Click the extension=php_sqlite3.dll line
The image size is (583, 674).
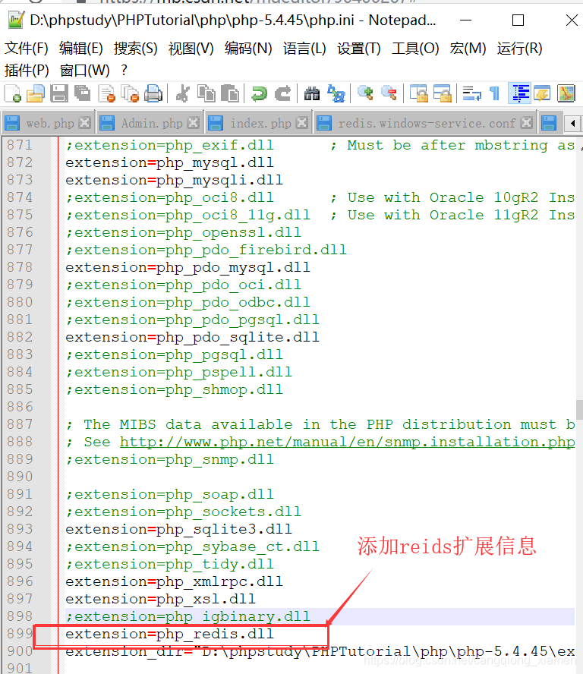pyautogui.click(x=178, y=529)
